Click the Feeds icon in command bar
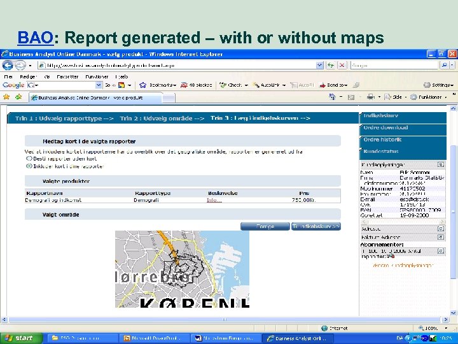This screenshot has width=458, height=344. coord(351,97)
